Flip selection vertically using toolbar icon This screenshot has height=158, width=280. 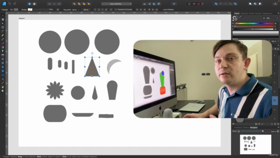pyautogui.click(x=149, y=4)
